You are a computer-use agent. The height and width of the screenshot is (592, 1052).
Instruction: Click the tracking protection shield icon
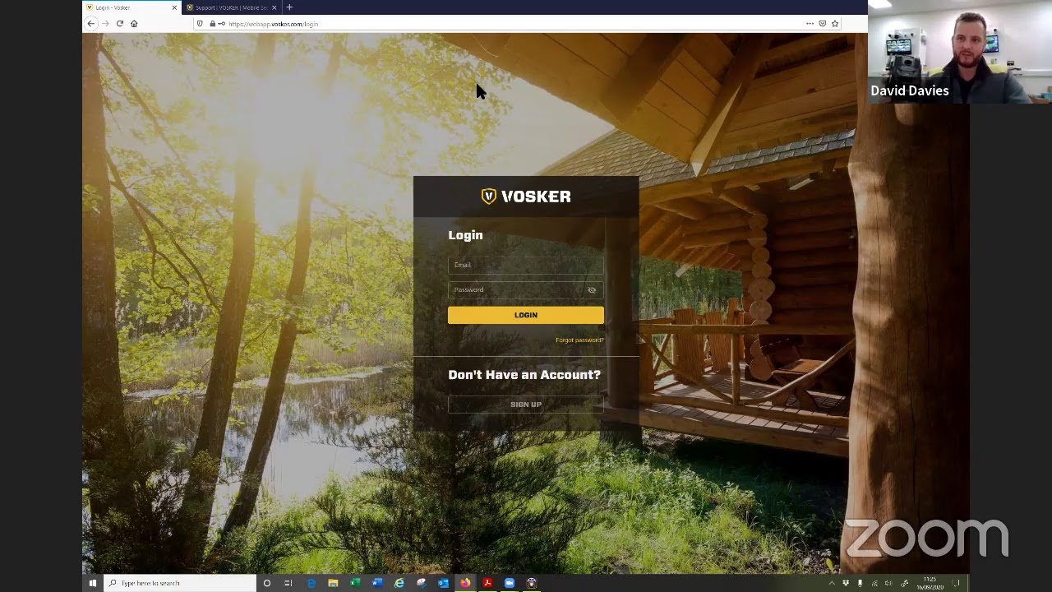click(200, 24)
